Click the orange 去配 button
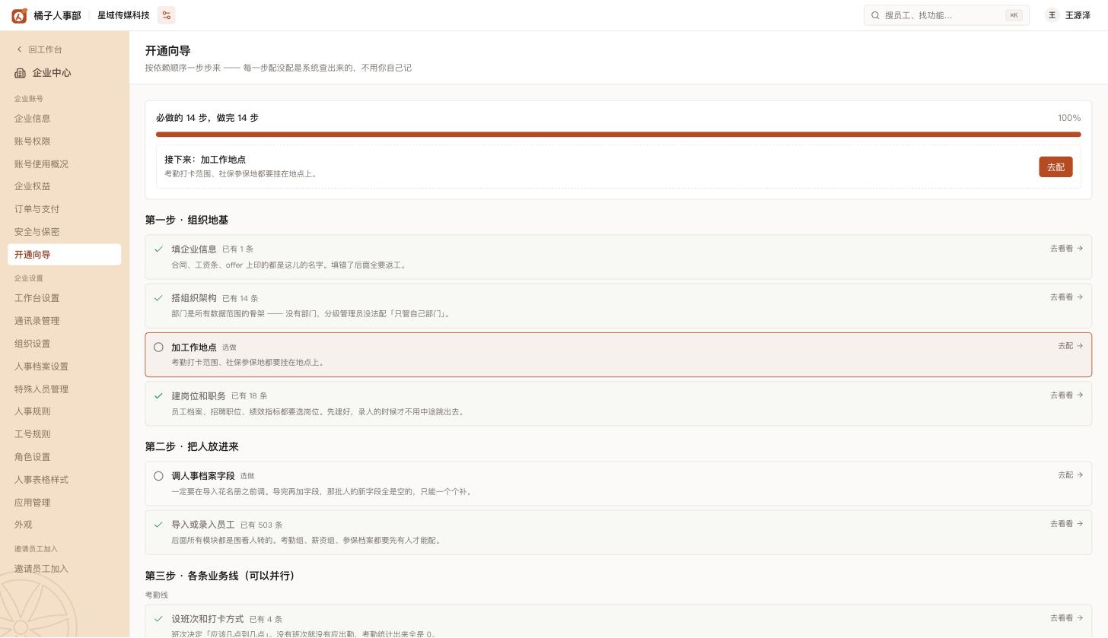Screen dimensions: 1108x638 [x=1055, y=167]
